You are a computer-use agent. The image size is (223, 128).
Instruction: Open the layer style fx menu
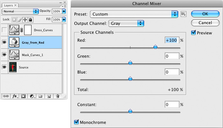point(15,96)
